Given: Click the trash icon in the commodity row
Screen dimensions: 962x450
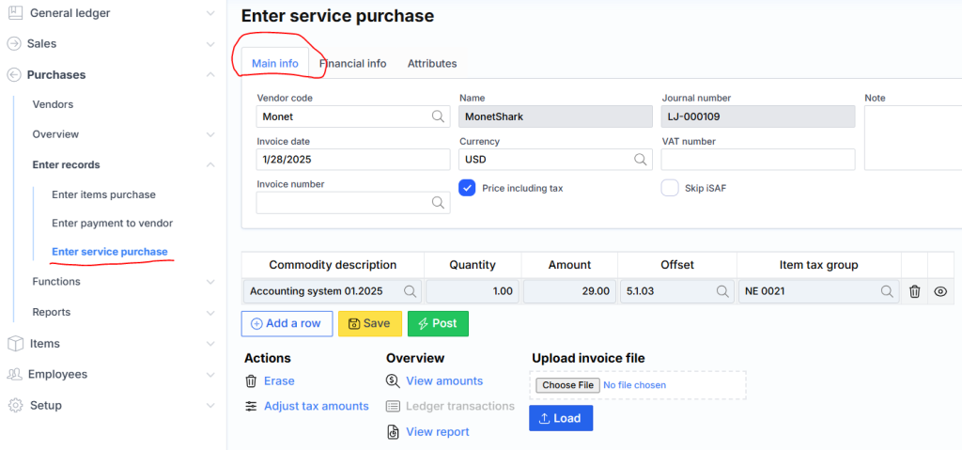Looking at the screenshot, I should tap(914, 292).
